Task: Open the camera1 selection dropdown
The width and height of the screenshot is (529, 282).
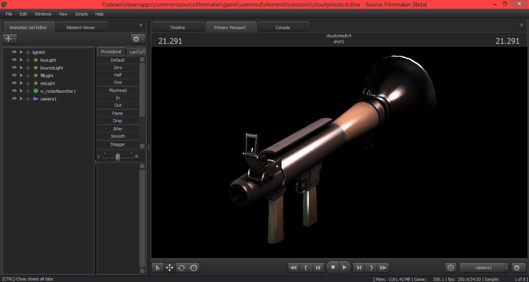Action: [x=484, y=268]
